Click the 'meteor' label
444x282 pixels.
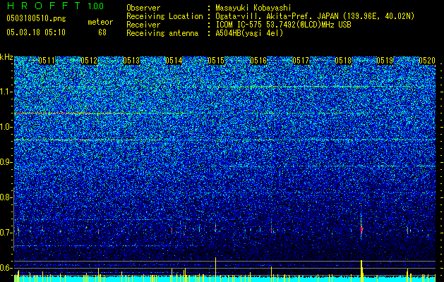[x=100, y=22]
